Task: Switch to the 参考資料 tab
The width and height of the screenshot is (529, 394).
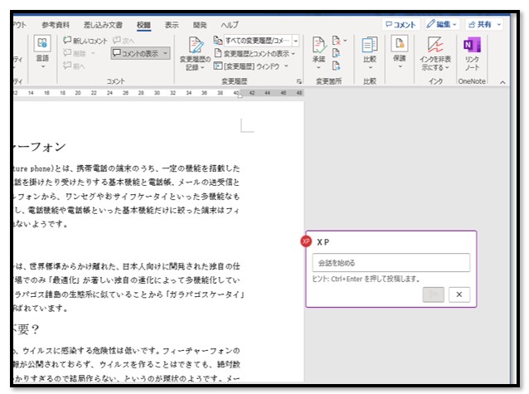Action: click(x=56, y=25)
